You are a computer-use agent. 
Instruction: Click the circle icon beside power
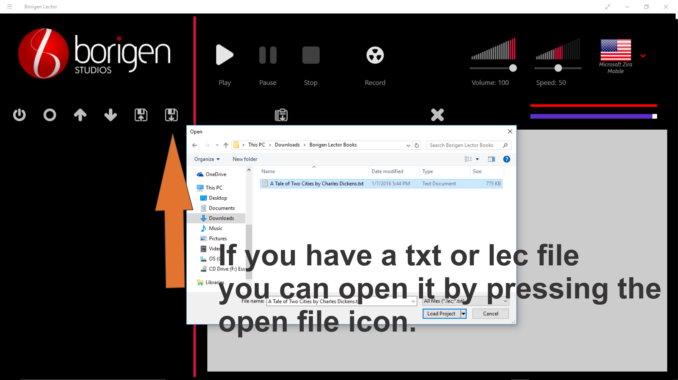(x=50, y=115)
